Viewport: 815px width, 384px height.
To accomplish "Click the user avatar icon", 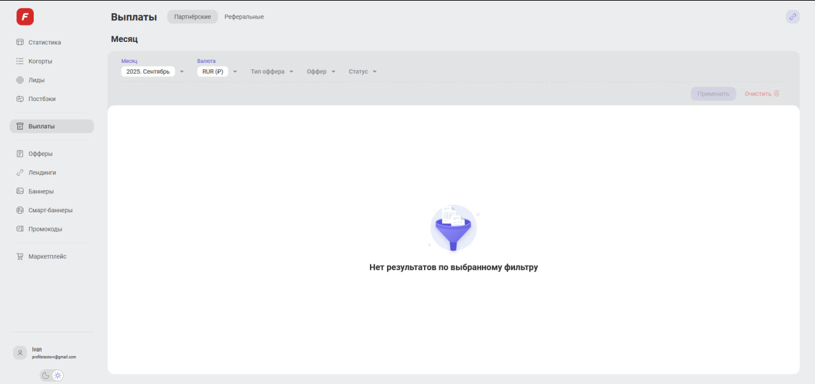I will [x=20, y=353].
